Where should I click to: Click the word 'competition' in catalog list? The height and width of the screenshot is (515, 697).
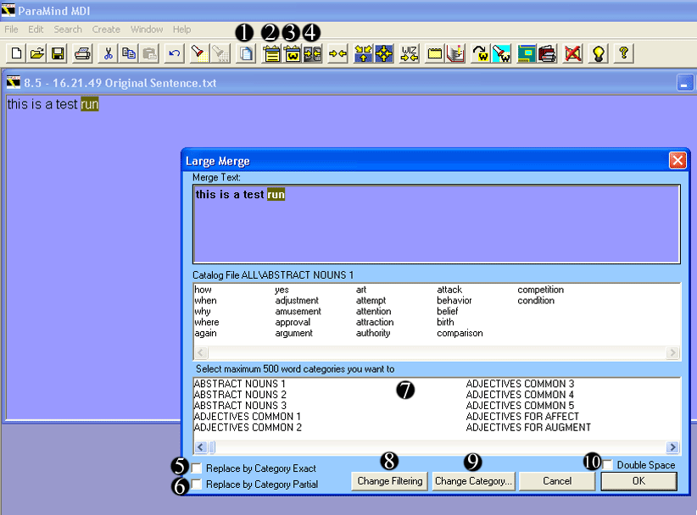point(540,290)
